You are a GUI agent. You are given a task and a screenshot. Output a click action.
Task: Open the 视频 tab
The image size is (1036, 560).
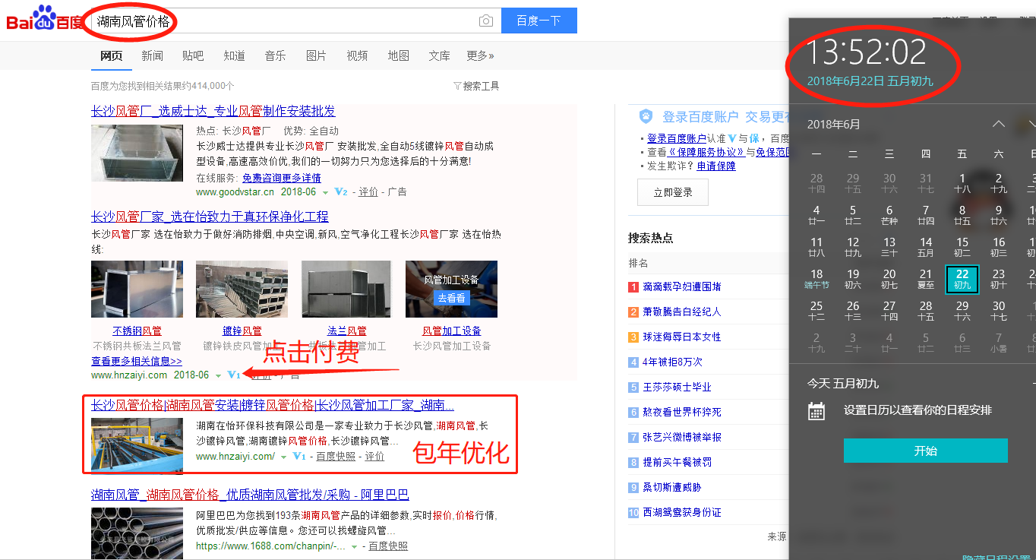357,55
